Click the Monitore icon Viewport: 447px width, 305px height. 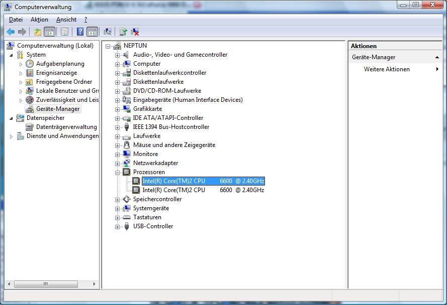point(127,154)
